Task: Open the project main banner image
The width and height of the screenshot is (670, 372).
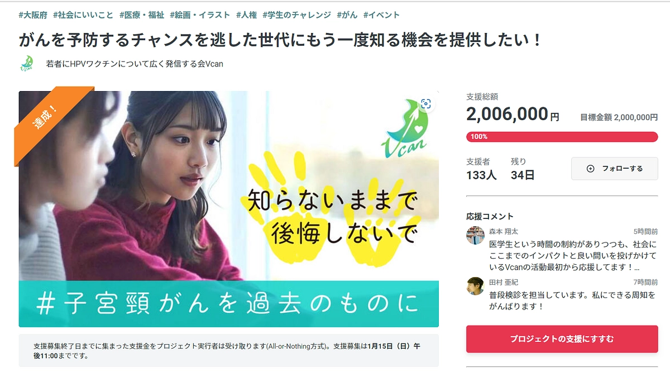Action: (229, 209)
